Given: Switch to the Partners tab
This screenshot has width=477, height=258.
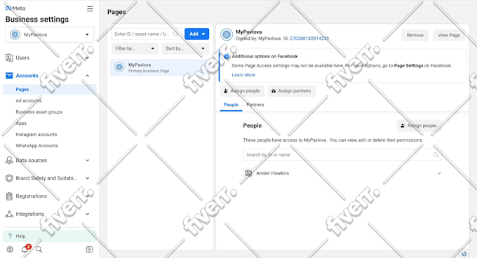Looking at the screenshot, I should [255, 105].
